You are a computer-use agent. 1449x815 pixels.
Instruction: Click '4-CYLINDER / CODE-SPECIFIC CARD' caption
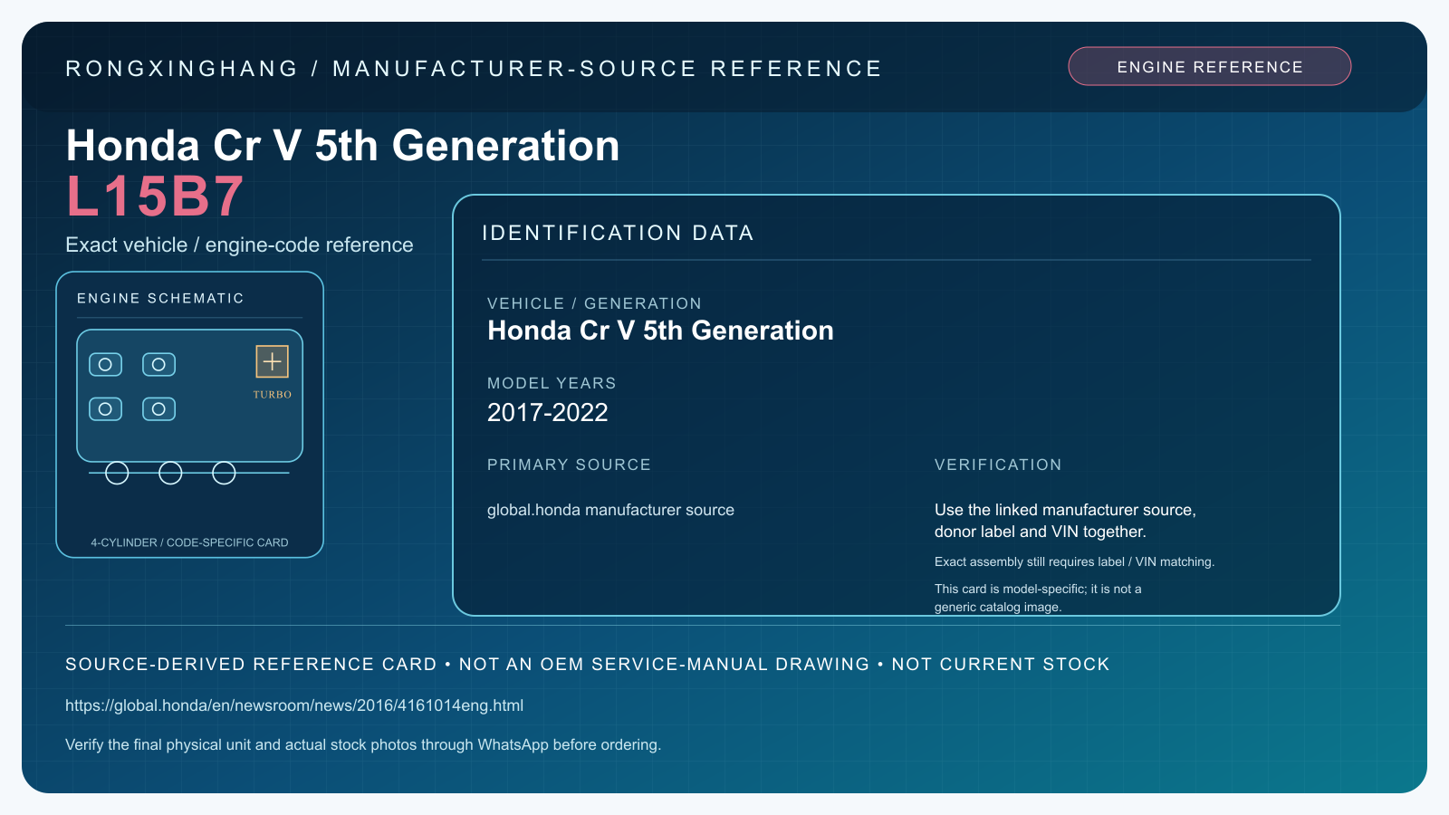189,542
